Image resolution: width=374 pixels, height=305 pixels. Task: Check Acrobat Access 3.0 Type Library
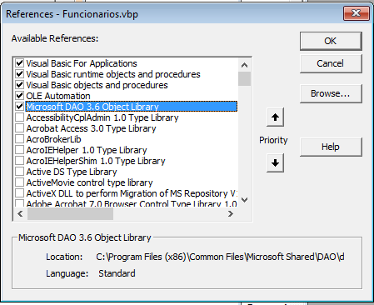(19, 128)
